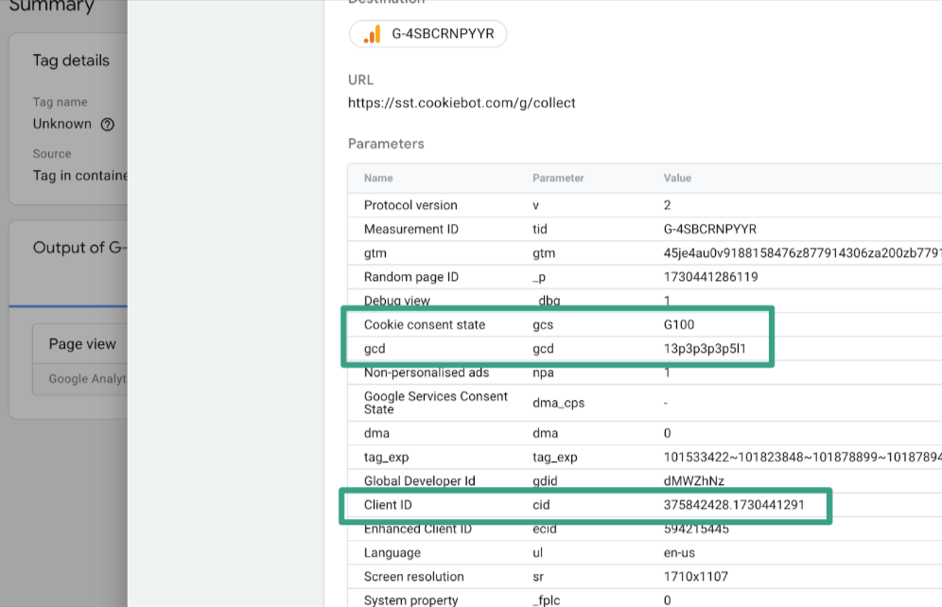
Task: Select the Enhanced Client ID row name
Action: pos(417,529)
